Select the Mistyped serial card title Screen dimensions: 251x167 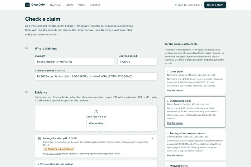coord(178,165)
